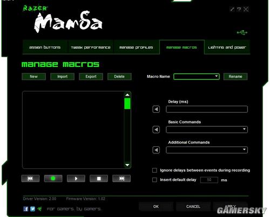Switch to Assign Buttons tab
This screenshot has height=217, width=270.
point(45,48)
